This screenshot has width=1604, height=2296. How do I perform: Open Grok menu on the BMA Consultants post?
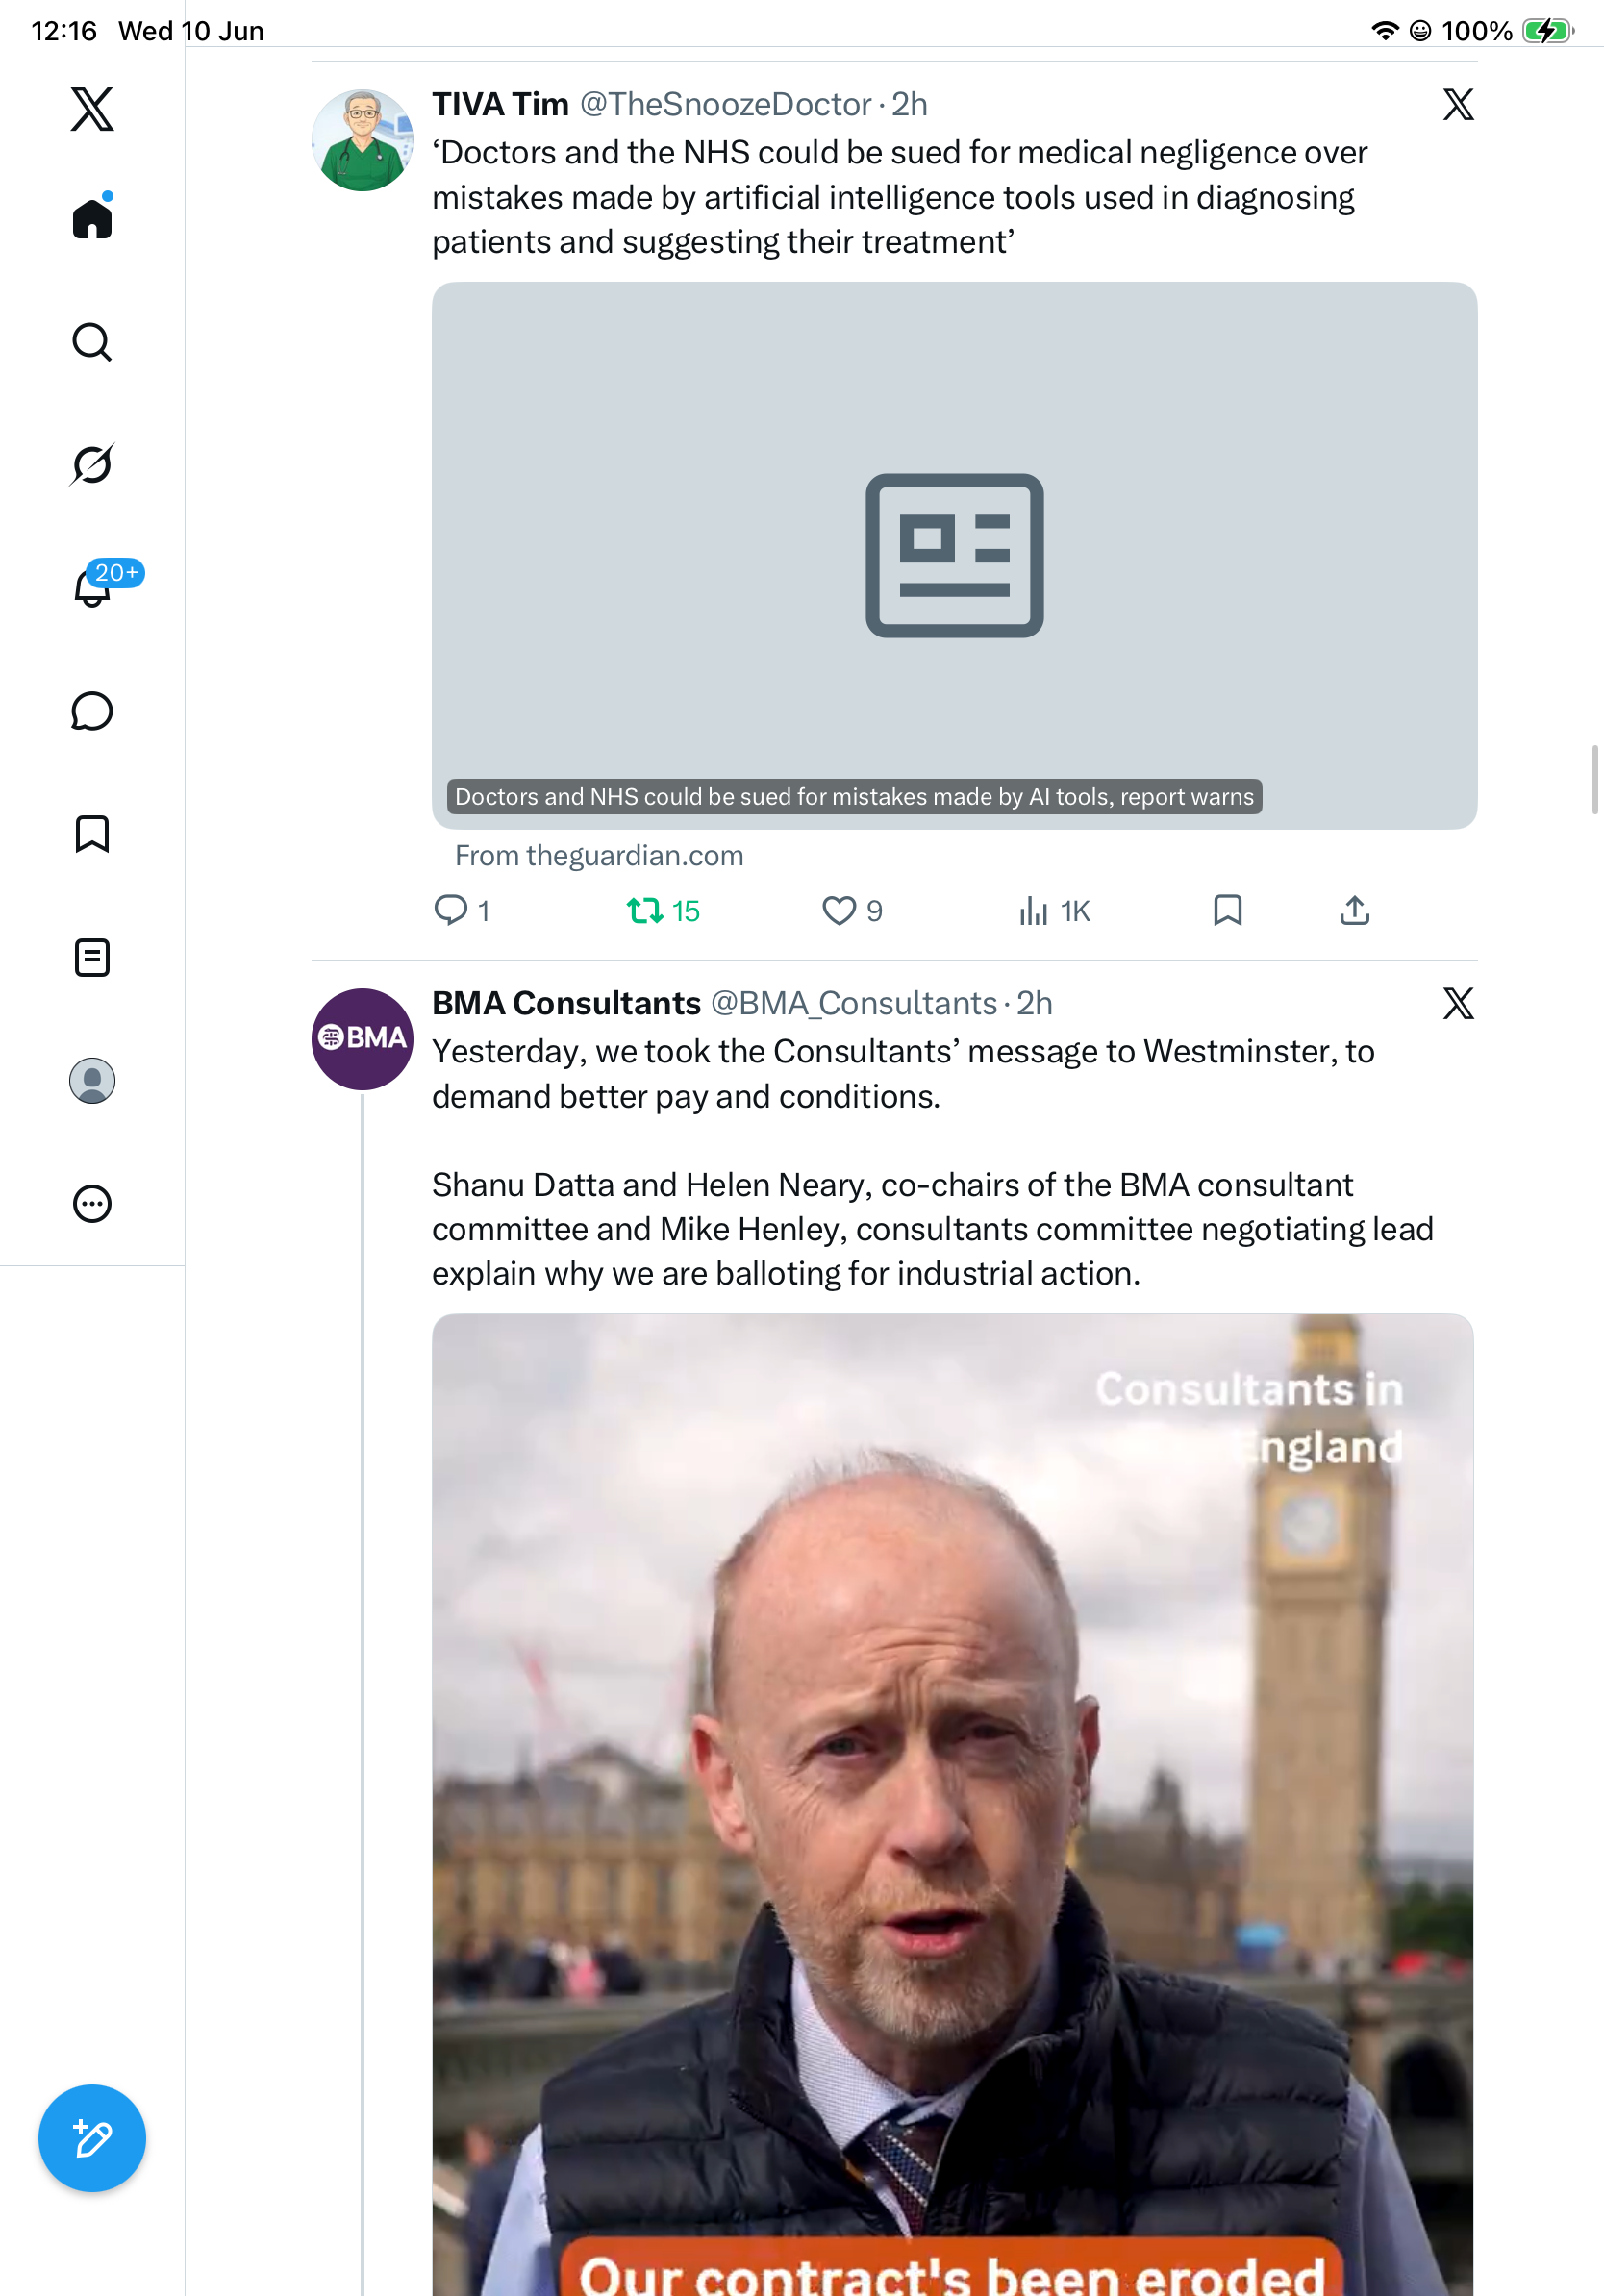1458,1003
